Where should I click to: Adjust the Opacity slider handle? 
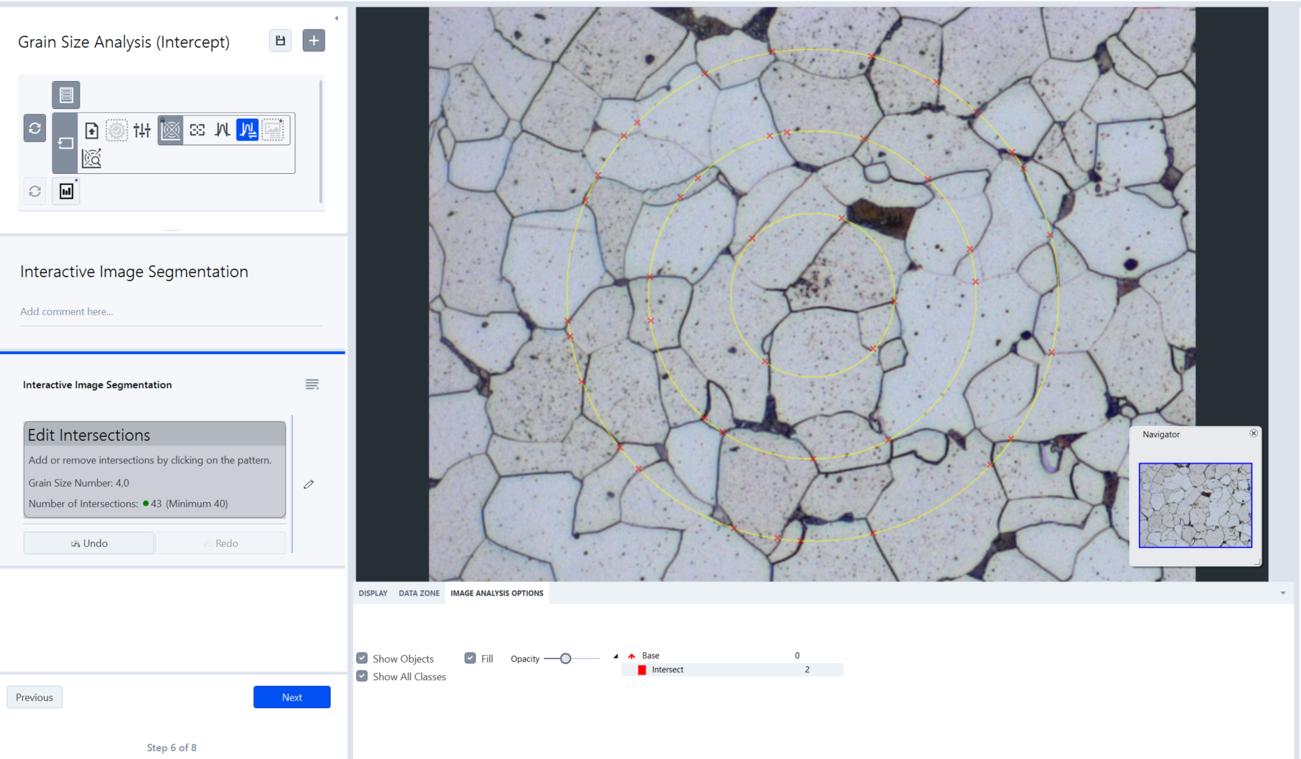point(565,658)
